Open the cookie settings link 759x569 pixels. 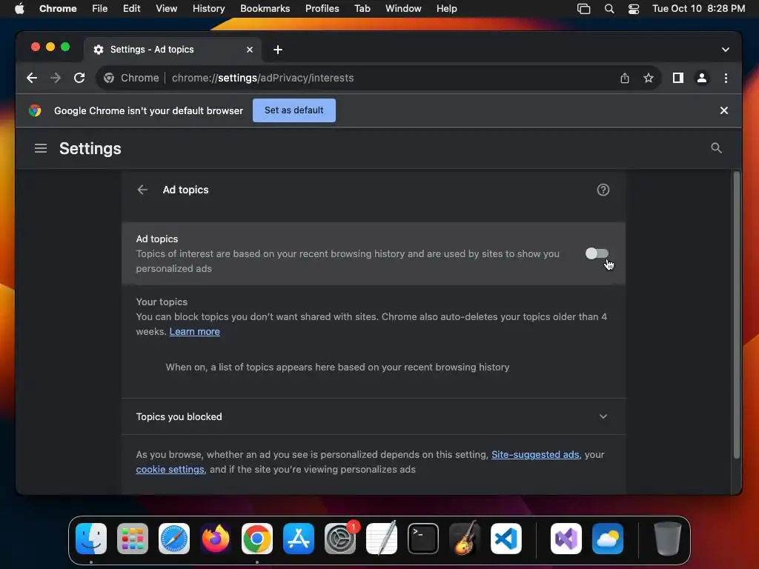[x=170, y=469]
